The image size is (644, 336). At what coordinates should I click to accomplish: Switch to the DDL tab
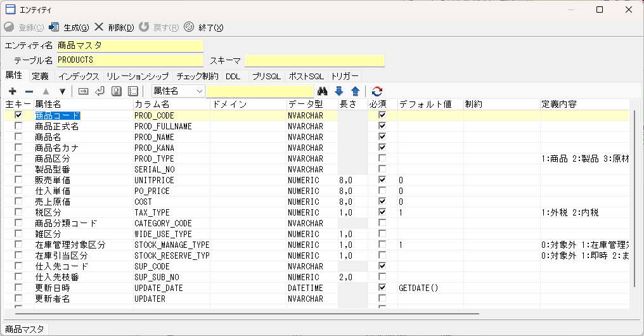click(233, 76)
